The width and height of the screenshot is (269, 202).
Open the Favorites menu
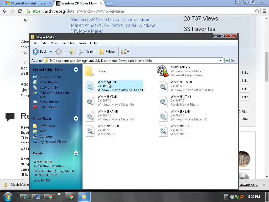(68, 43)
